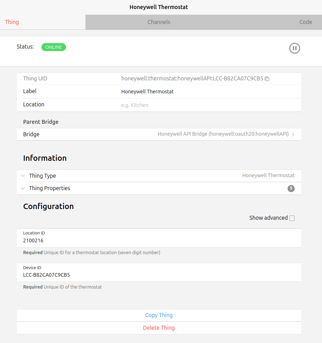This screenshot has width=322, height=343.
Task: Click the Thing Properties count badge
Action: (291, 188)
